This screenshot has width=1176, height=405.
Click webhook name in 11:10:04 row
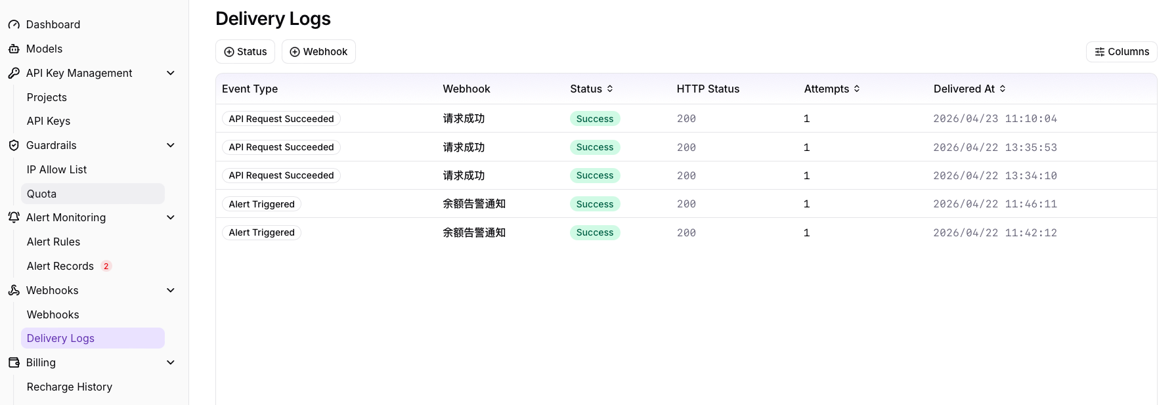(464, 119)
